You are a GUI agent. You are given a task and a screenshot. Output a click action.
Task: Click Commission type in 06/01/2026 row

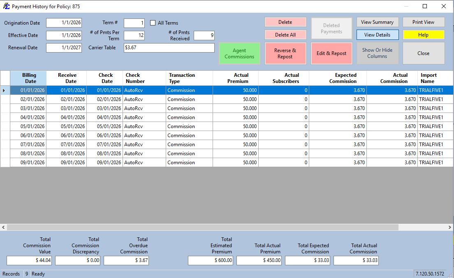[189, 135]
